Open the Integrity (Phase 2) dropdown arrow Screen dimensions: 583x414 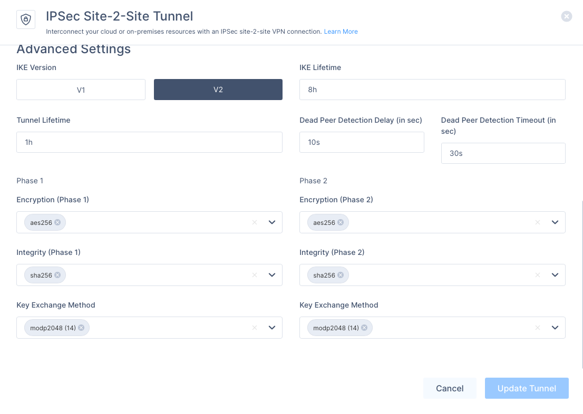pos(555,275)
